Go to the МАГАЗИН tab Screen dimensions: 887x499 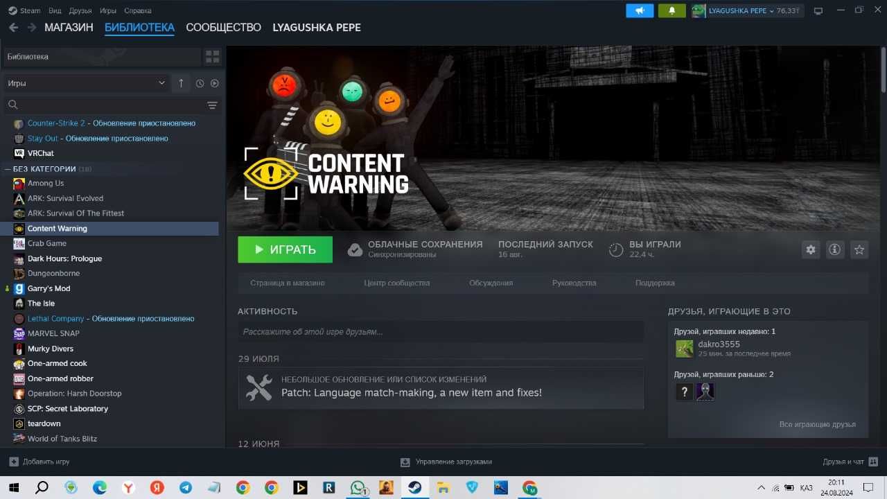(69, 28)
